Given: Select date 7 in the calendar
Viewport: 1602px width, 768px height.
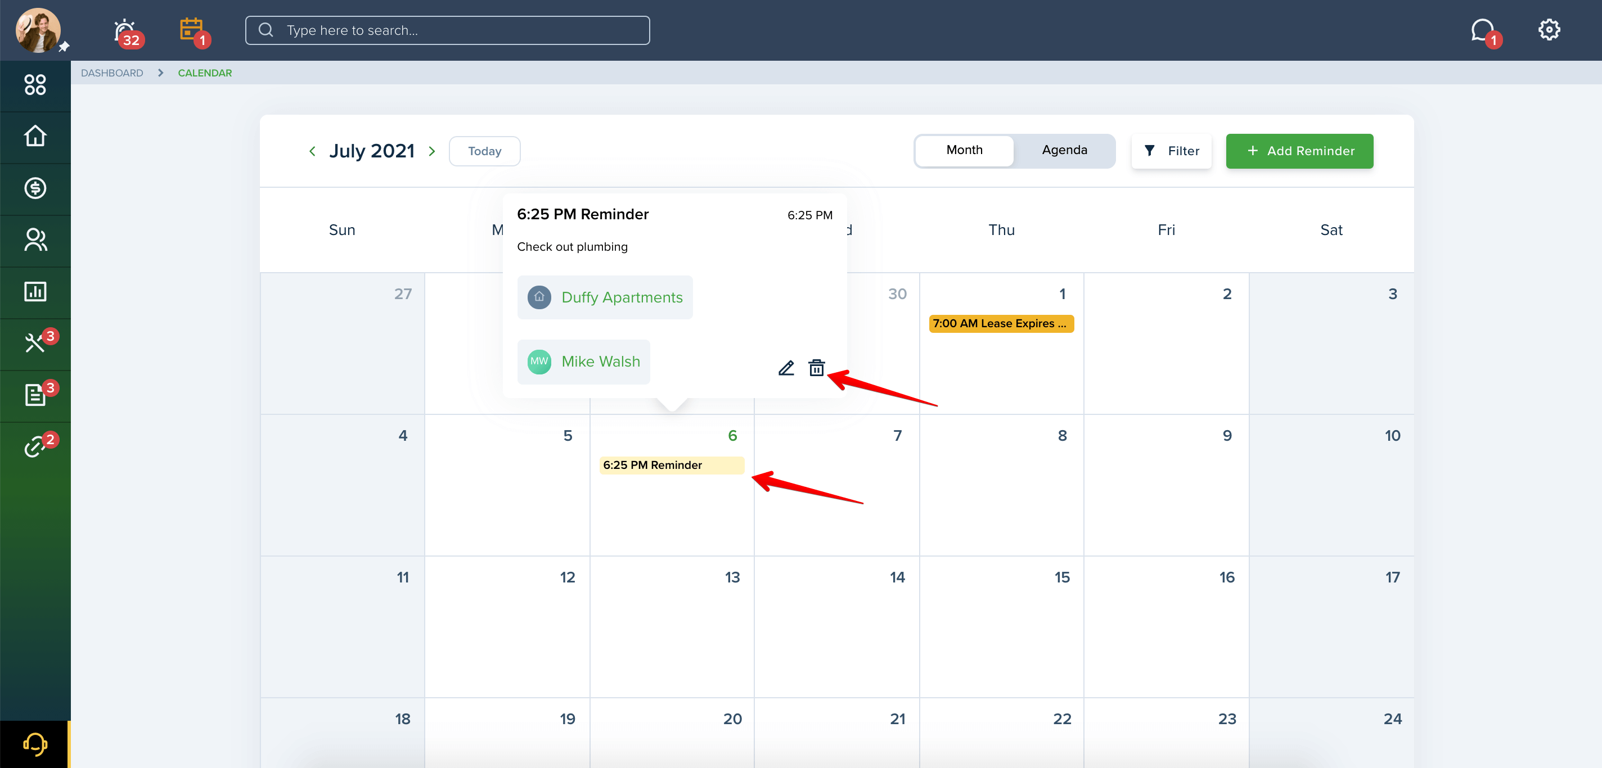Looking at the screenshot, I should click(x=897, y=435).
